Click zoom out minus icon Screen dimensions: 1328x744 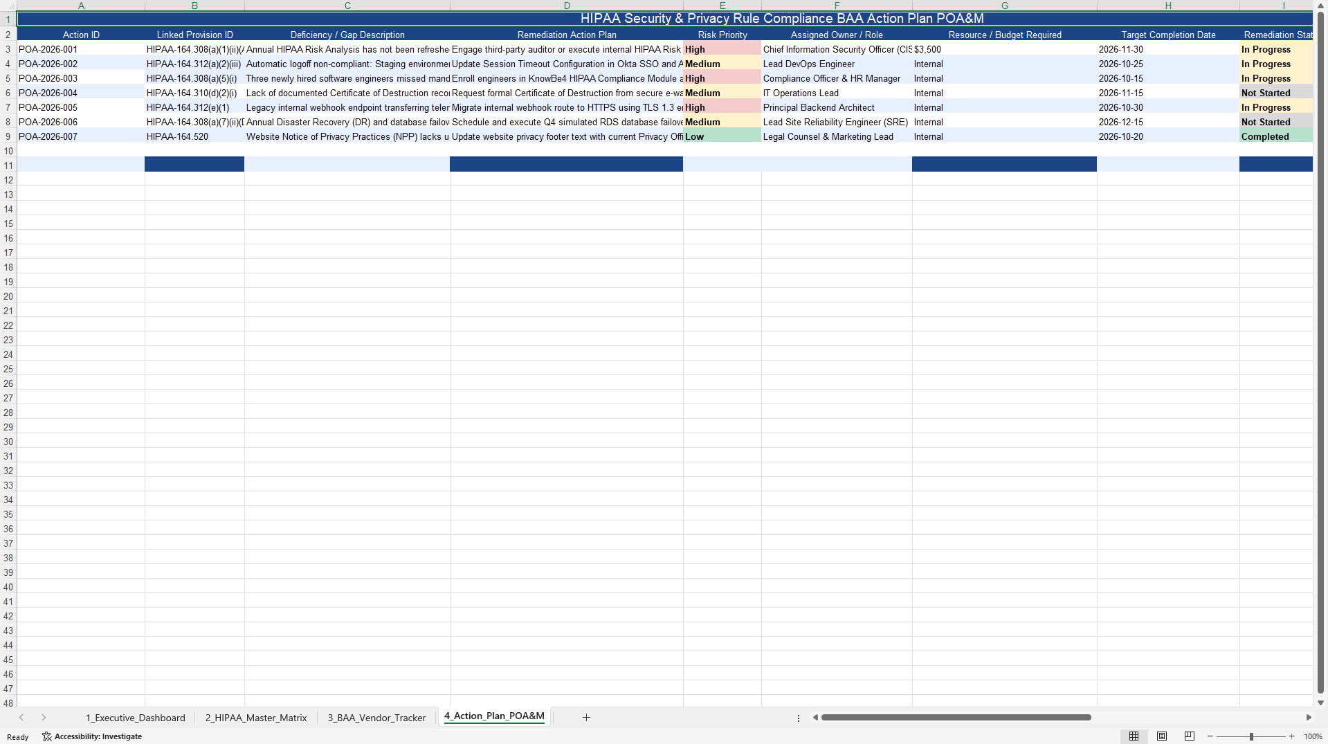click(x=1210, y=736)
